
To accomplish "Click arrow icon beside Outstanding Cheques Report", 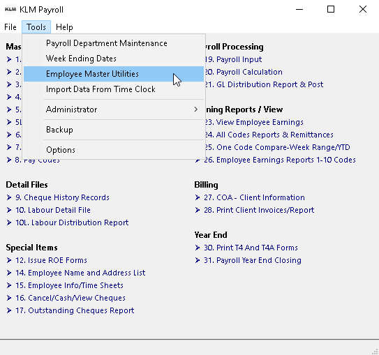I will 9,310.
